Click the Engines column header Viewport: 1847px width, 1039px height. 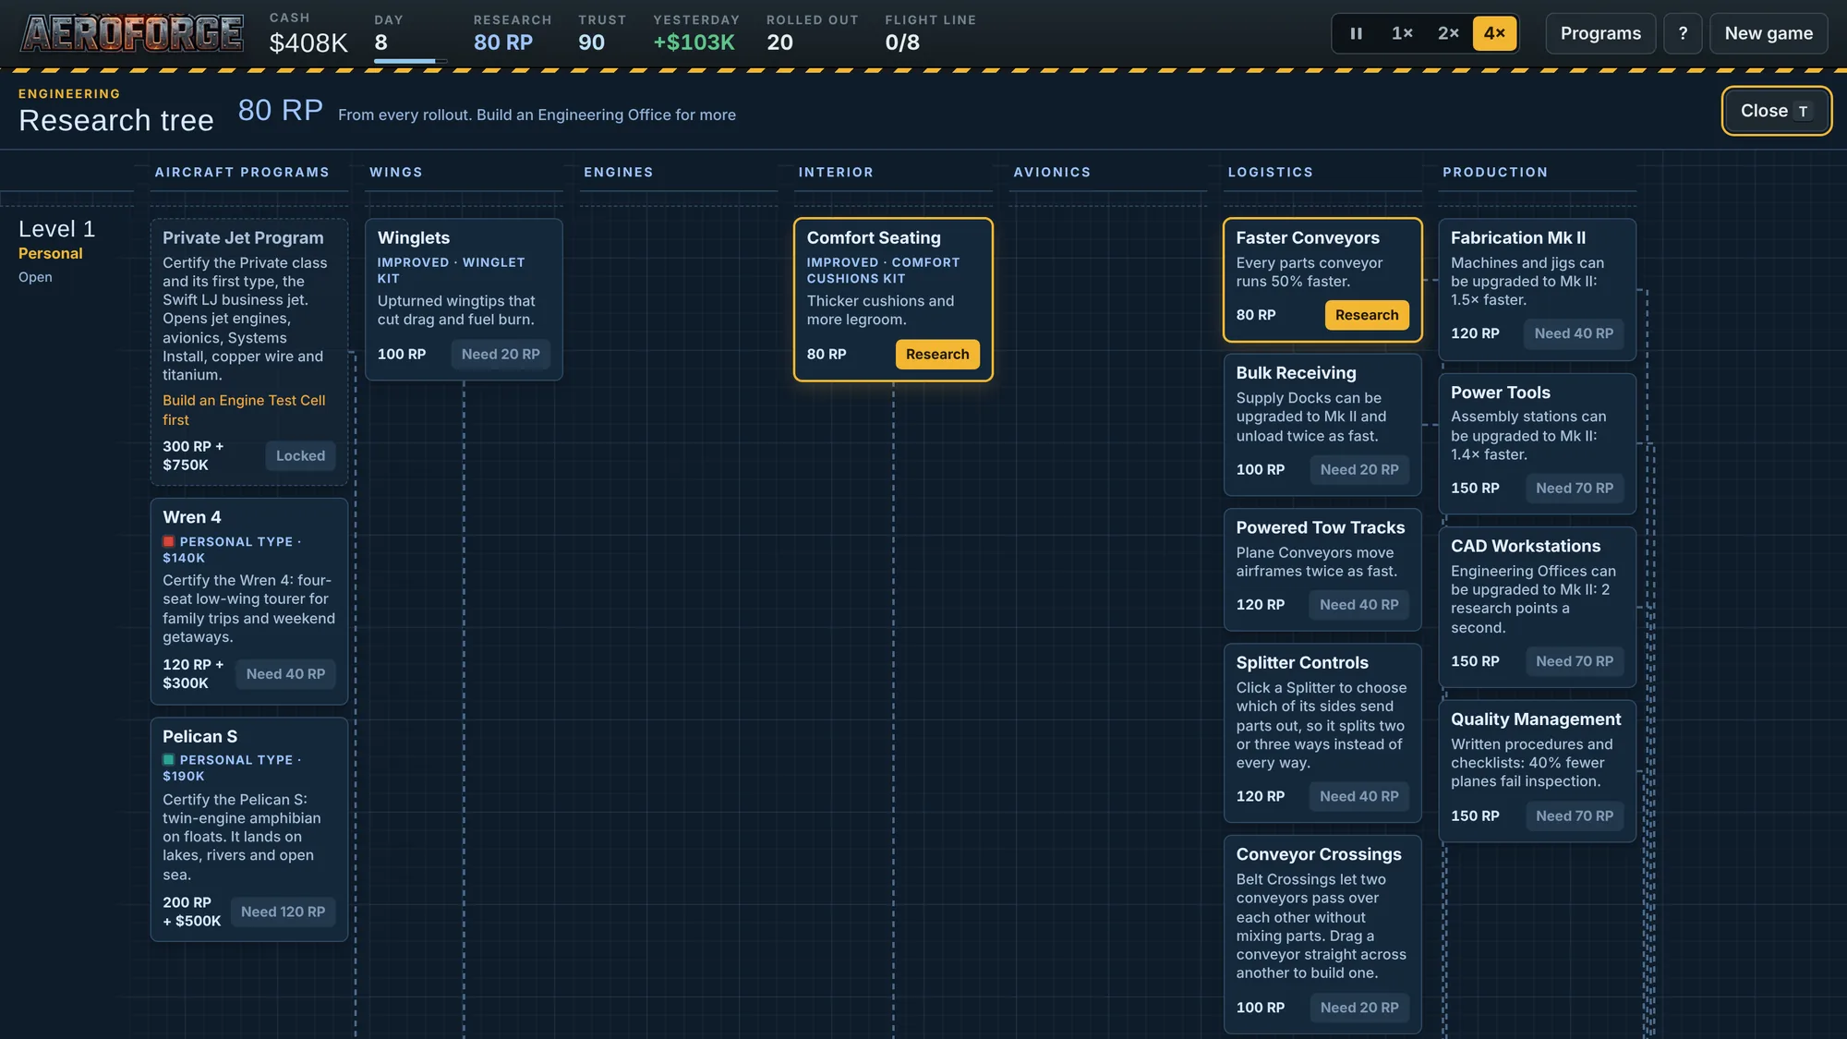(x=619, y=173)
